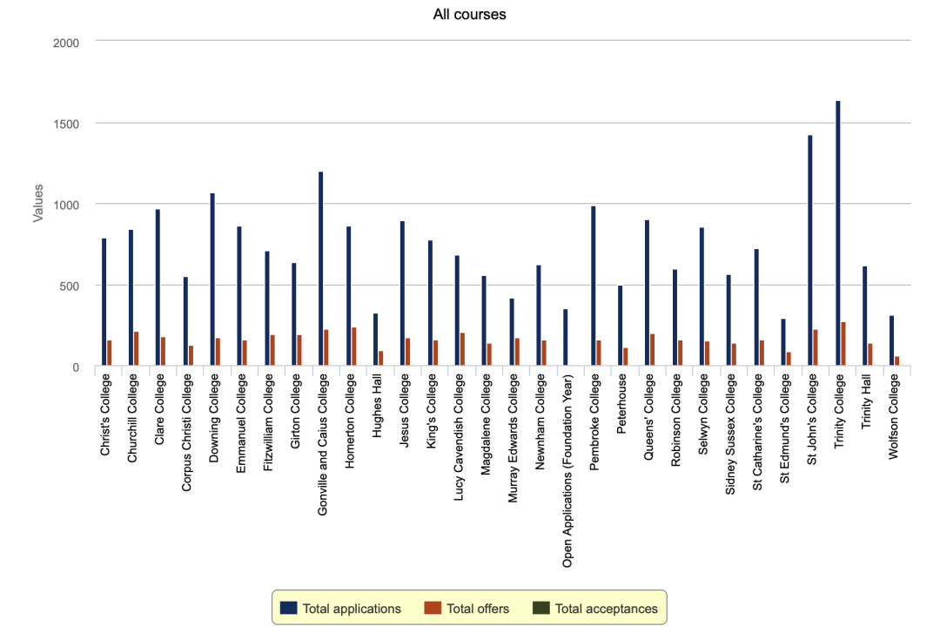Click Gonville and Caius College applications bar
The image size is (940, 640).
(x=321, y=269)
